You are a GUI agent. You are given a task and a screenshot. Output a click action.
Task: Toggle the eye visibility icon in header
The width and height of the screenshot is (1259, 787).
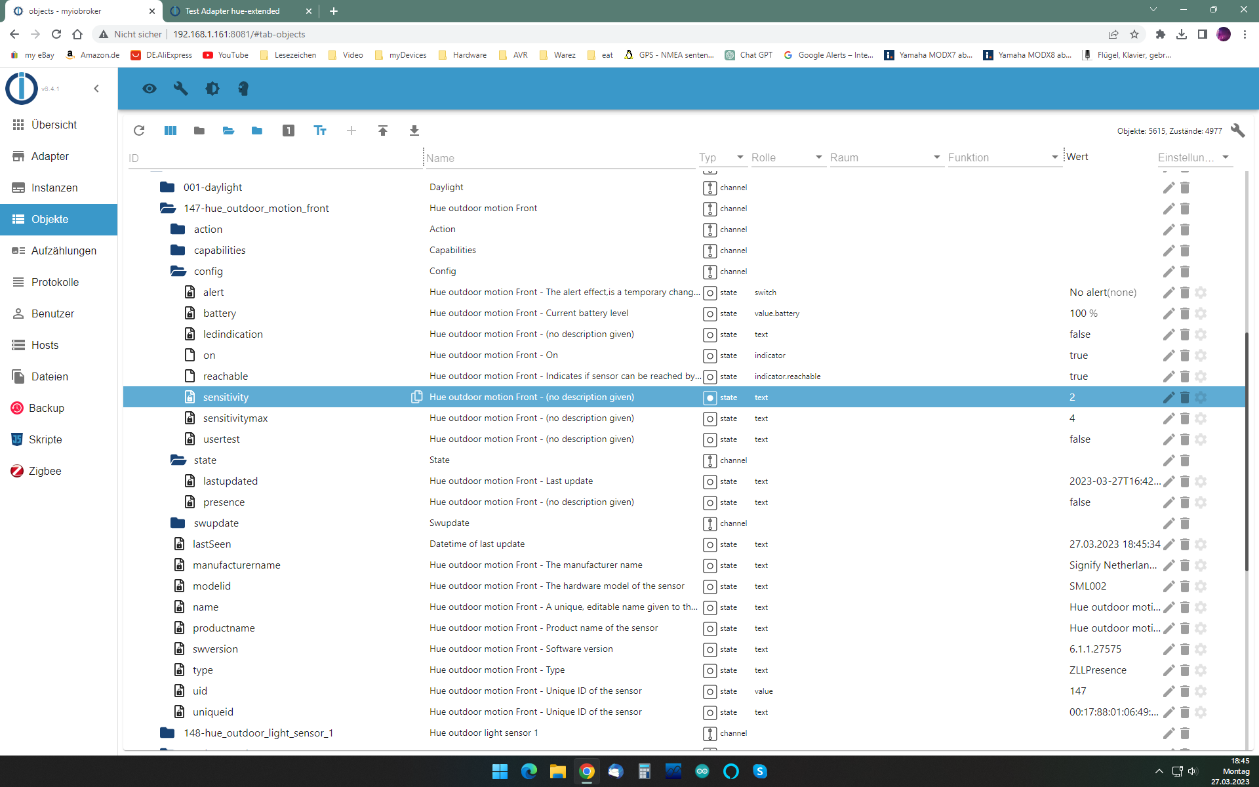click(150, 89)
